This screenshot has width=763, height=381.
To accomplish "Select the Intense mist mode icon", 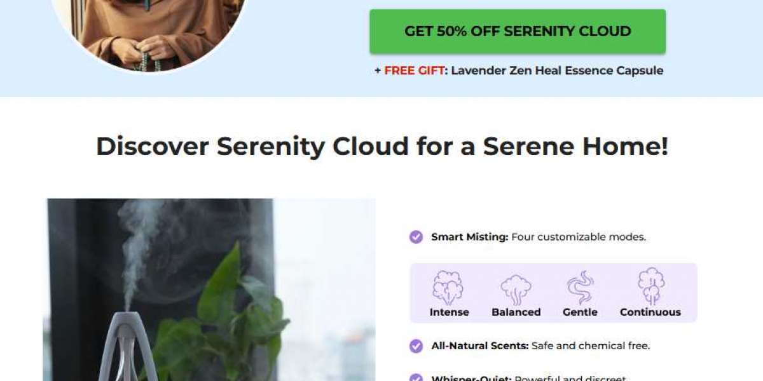I will [448, 288].
